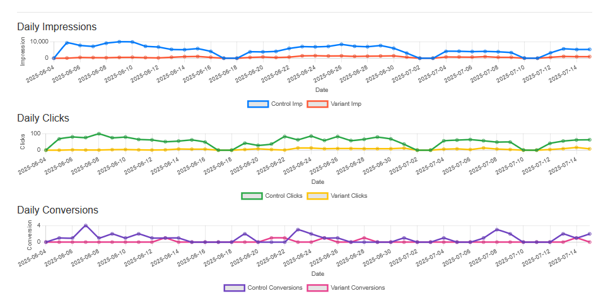Select the last blue Control Imp data point
This screenshot has height=296, width=608.
pos(589,49)
